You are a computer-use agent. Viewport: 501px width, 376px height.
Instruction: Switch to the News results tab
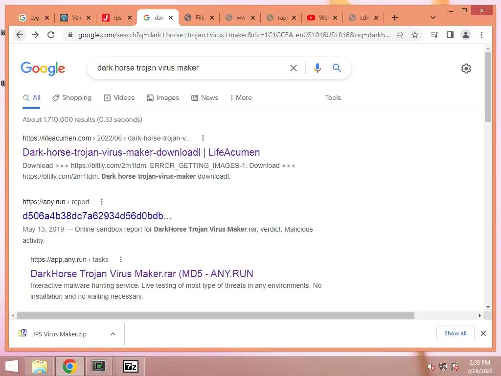pos(205,97)
